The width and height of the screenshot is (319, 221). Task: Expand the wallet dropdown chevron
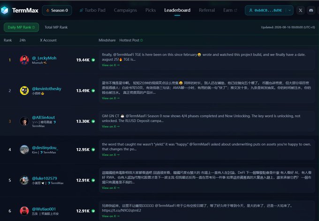(x=289, y=10)
